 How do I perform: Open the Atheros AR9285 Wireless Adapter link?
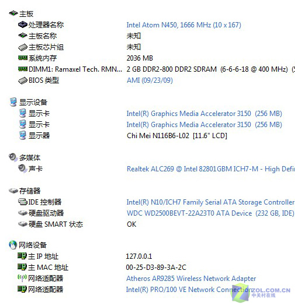(191, 278)
